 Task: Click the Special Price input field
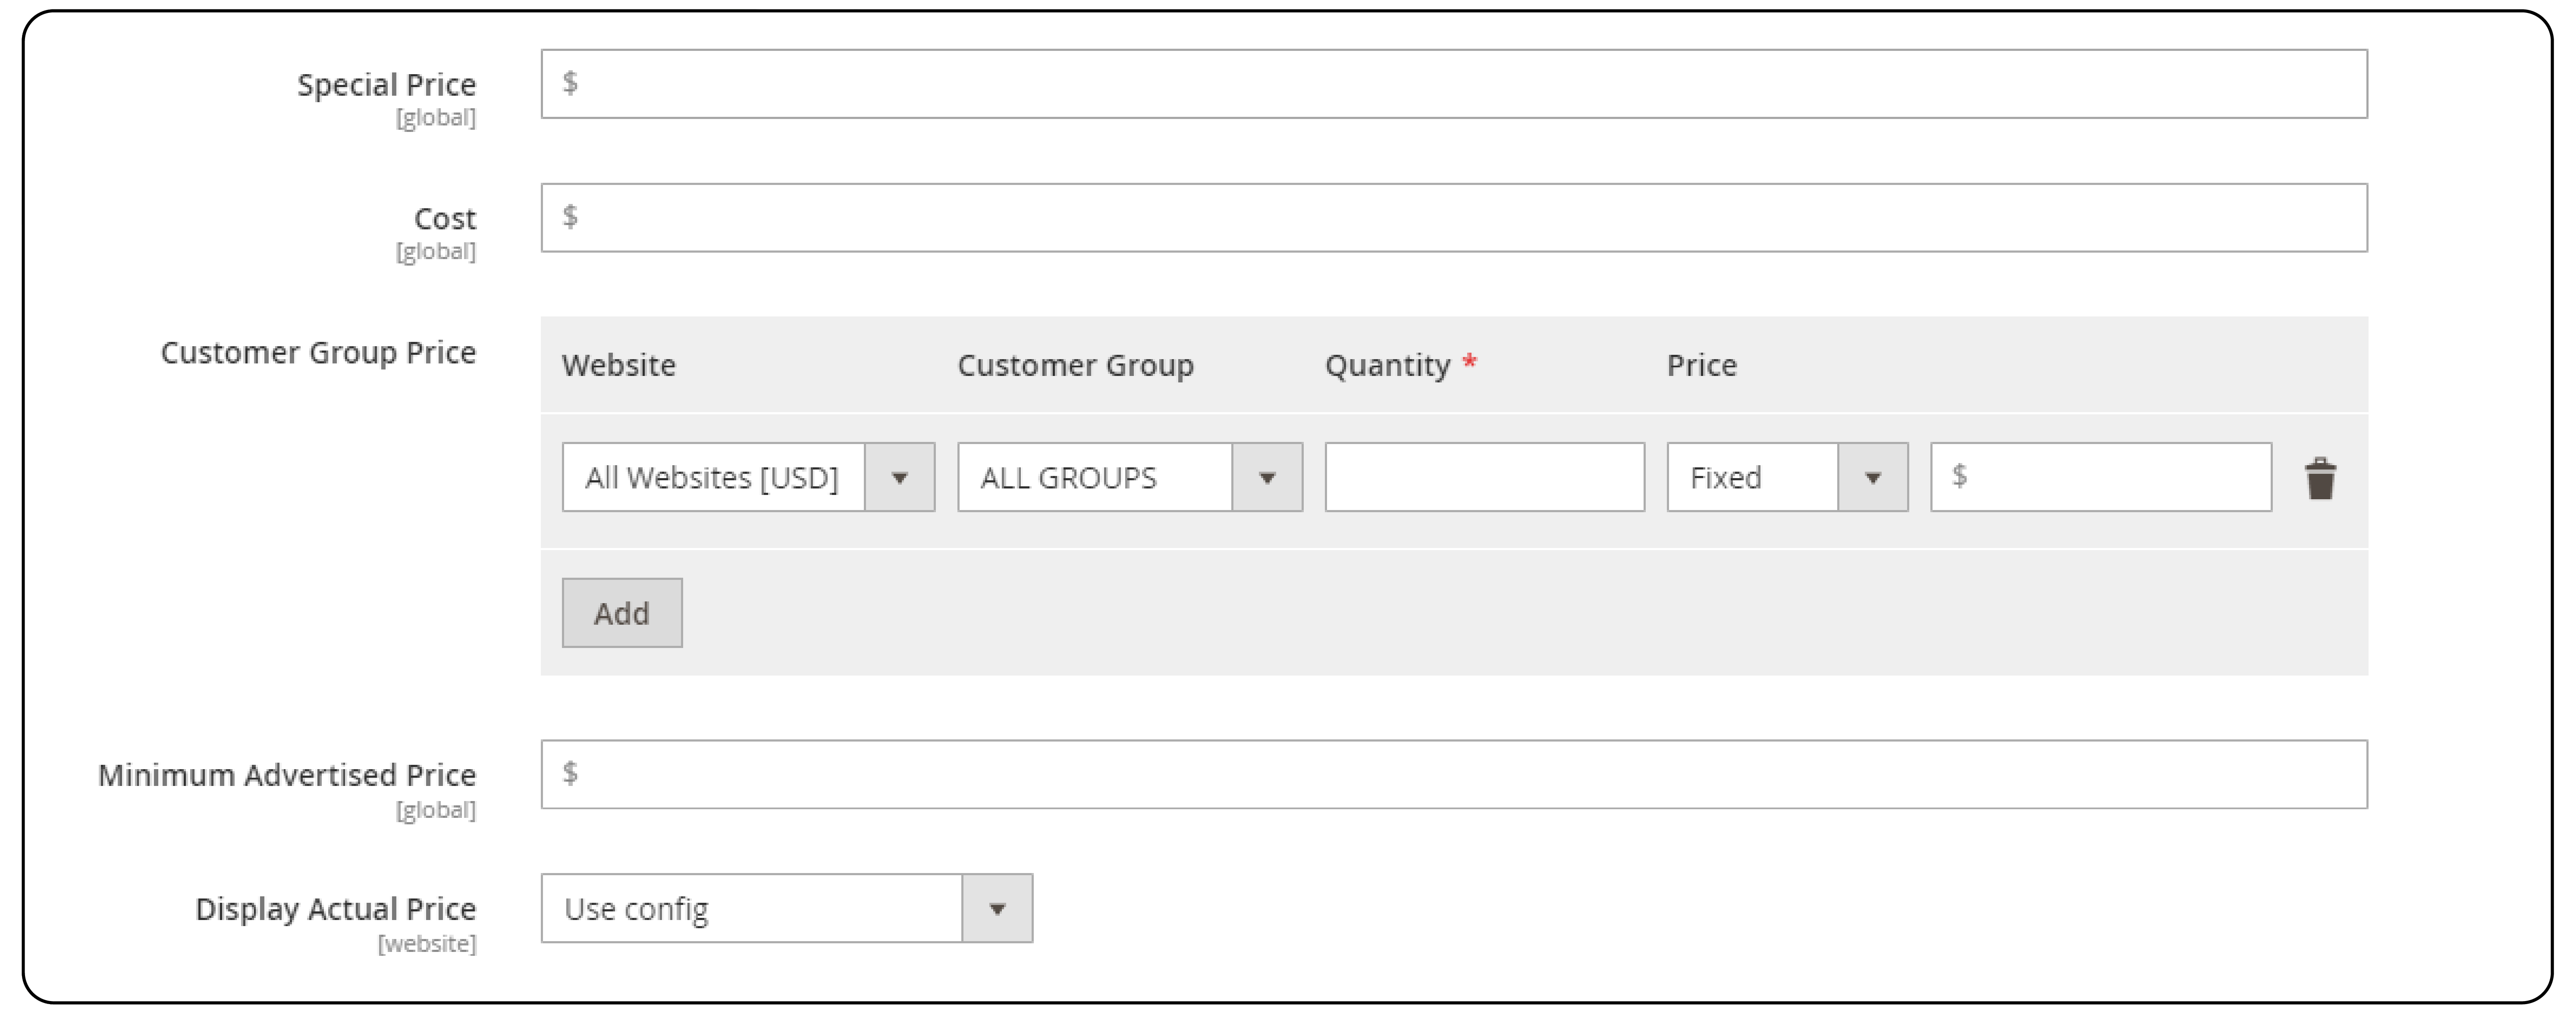(1454, 84)
